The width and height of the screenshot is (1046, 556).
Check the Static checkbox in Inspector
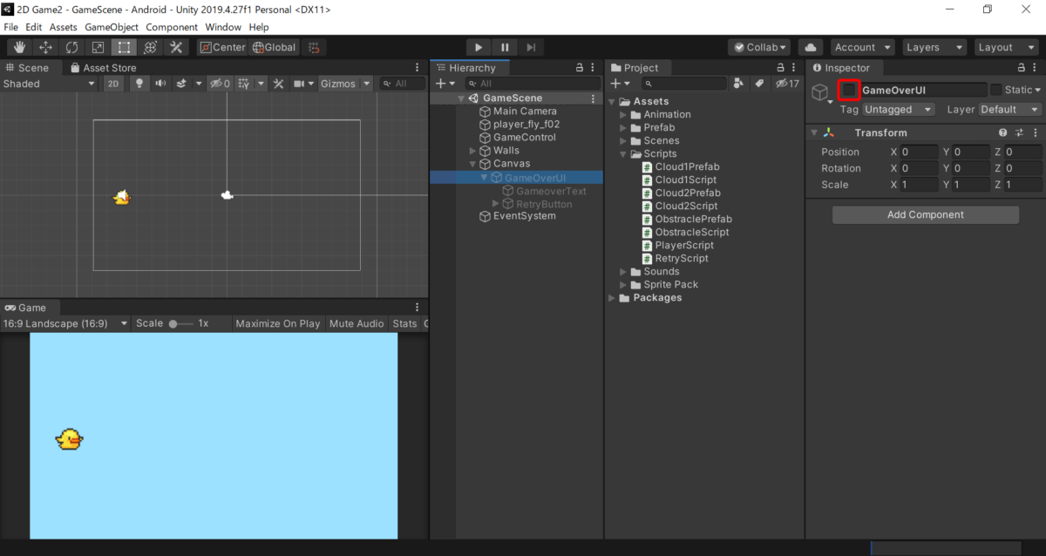[x=995, y=90]
